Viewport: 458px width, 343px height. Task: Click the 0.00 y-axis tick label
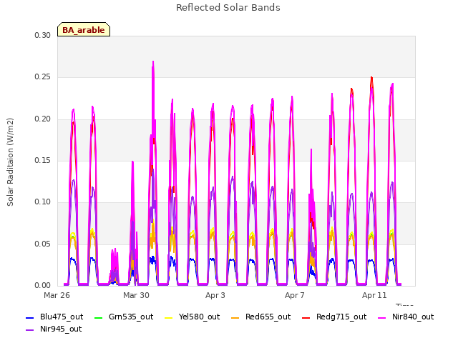42,285
